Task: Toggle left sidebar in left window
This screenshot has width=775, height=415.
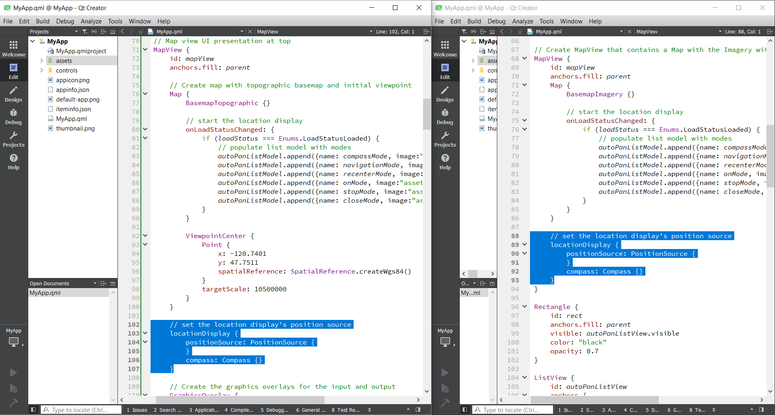Action: click(x=34, y=410)
